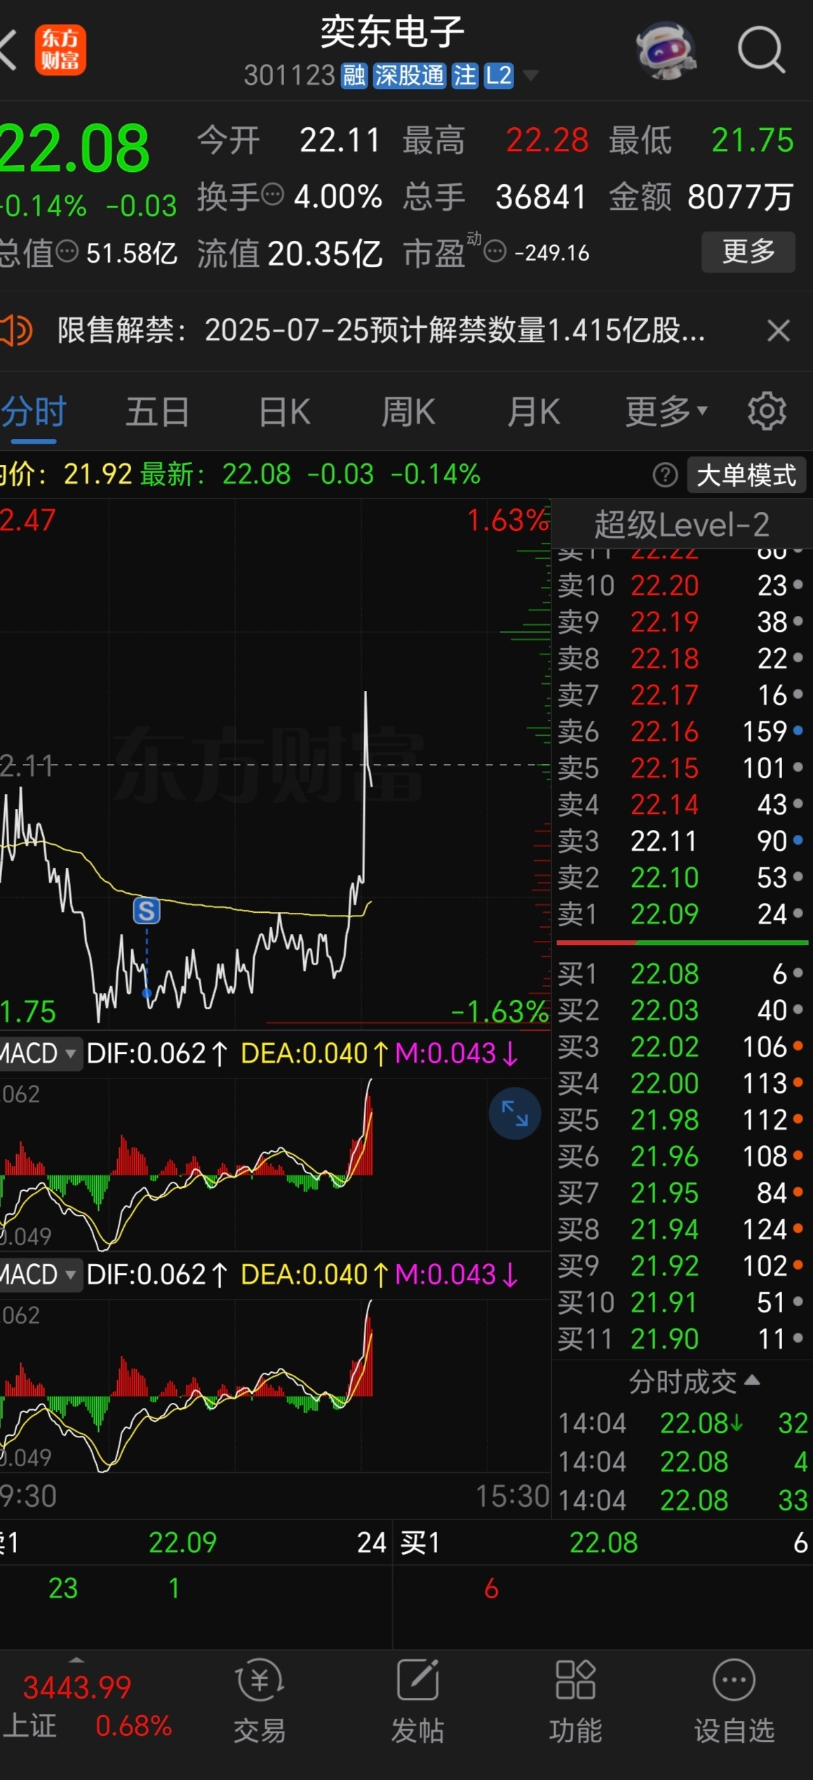This screenshot has height=1780, width=813.
Task: Open the 限售解禁 notice text
Action: click(381, 330)
